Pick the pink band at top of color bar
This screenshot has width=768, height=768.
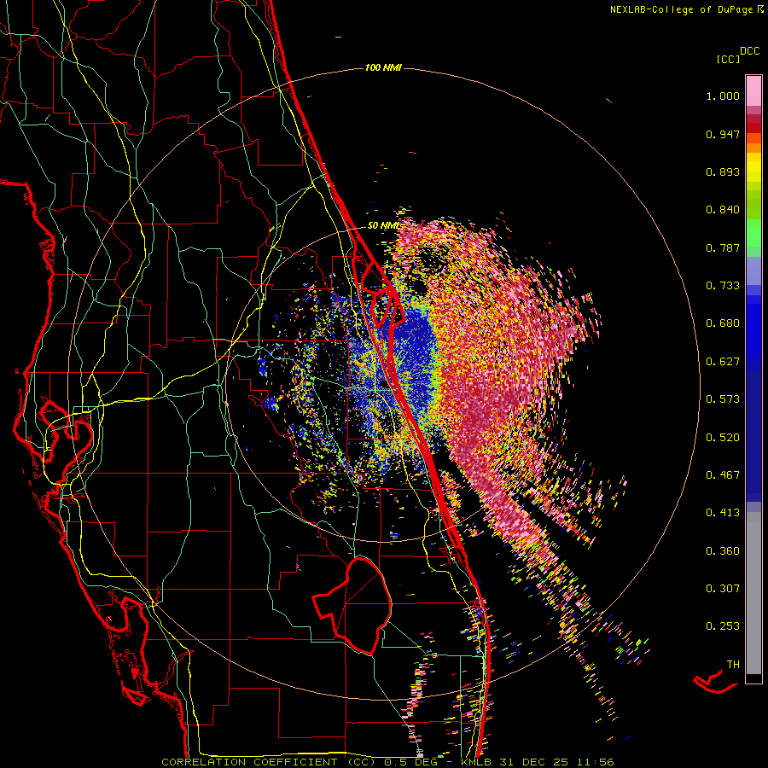coord(753,90)
